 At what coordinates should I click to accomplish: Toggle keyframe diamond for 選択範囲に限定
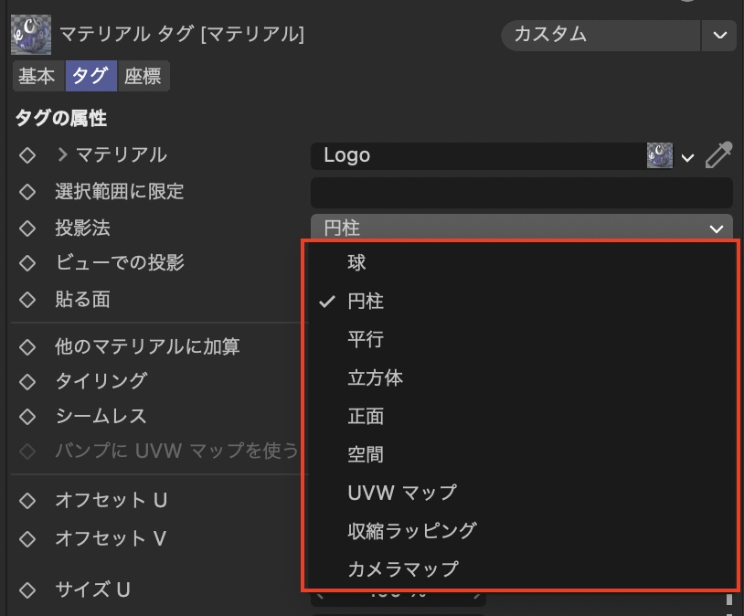tap(27, 192)
